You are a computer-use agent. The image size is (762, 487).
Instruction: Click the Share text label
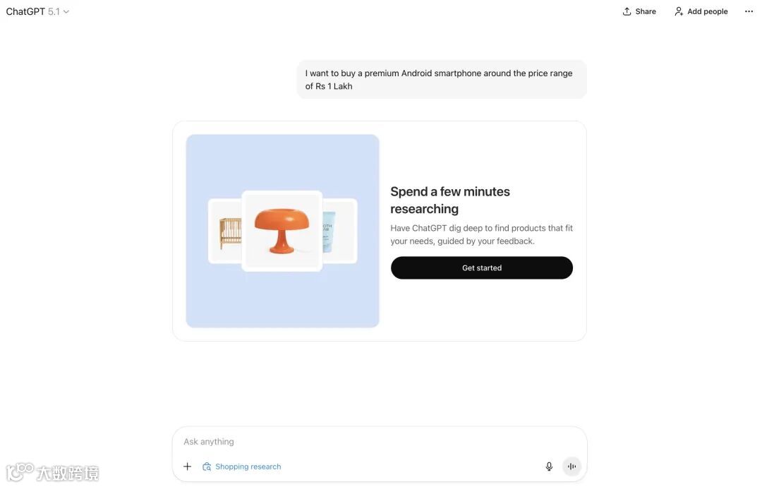point(646,11)
